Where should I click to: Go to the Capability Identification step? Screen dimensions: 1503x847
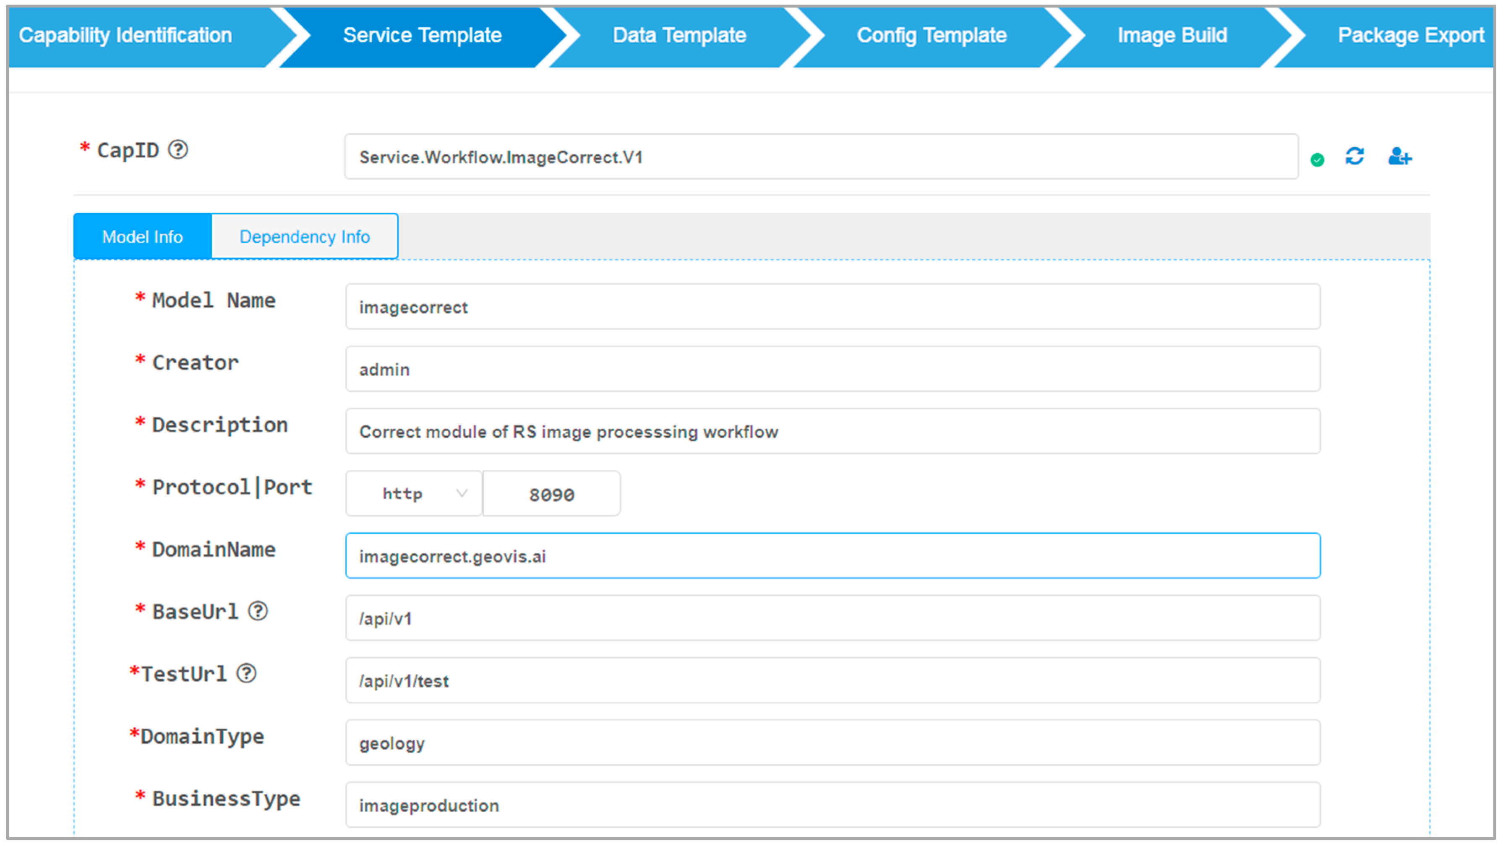click(x=125, y=36)
